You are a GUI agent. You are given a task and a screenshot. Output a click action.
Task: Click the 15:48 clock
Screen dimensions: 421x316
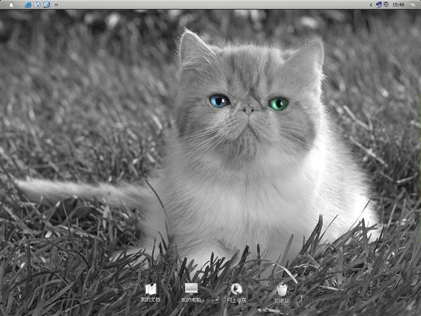tap(398, 5)
